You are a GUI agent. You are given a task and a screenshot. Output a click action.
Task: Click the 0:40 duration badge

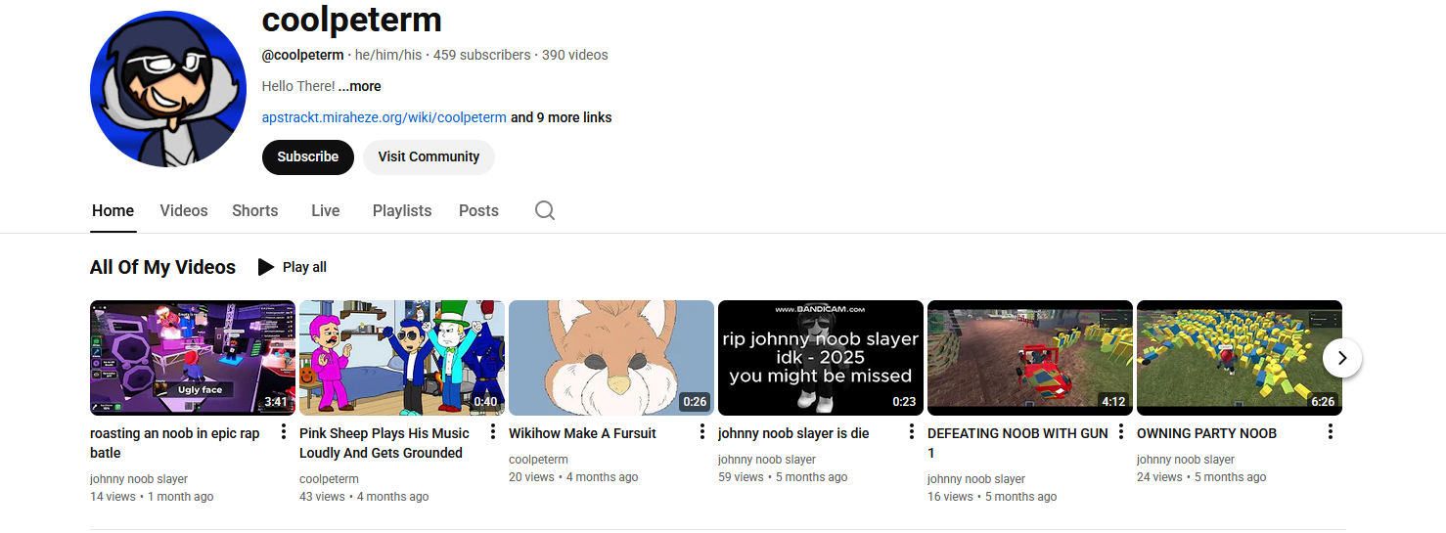485,402
